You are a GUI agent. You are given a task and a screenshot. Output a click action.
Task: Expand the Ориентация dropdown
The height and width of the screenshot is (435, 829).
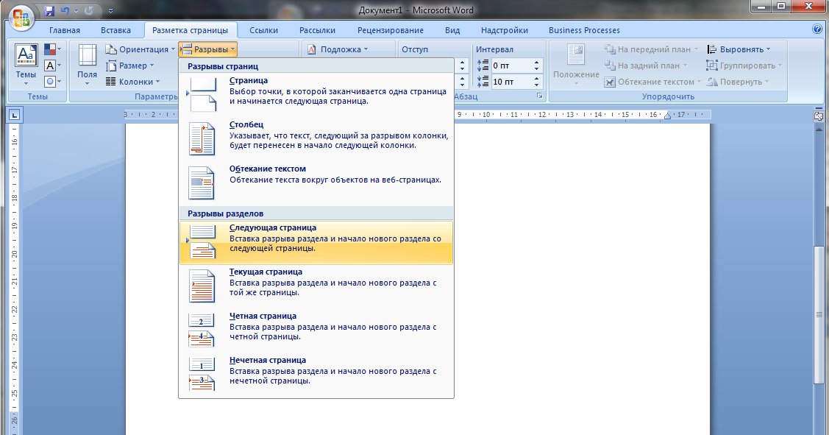point(140,49)
